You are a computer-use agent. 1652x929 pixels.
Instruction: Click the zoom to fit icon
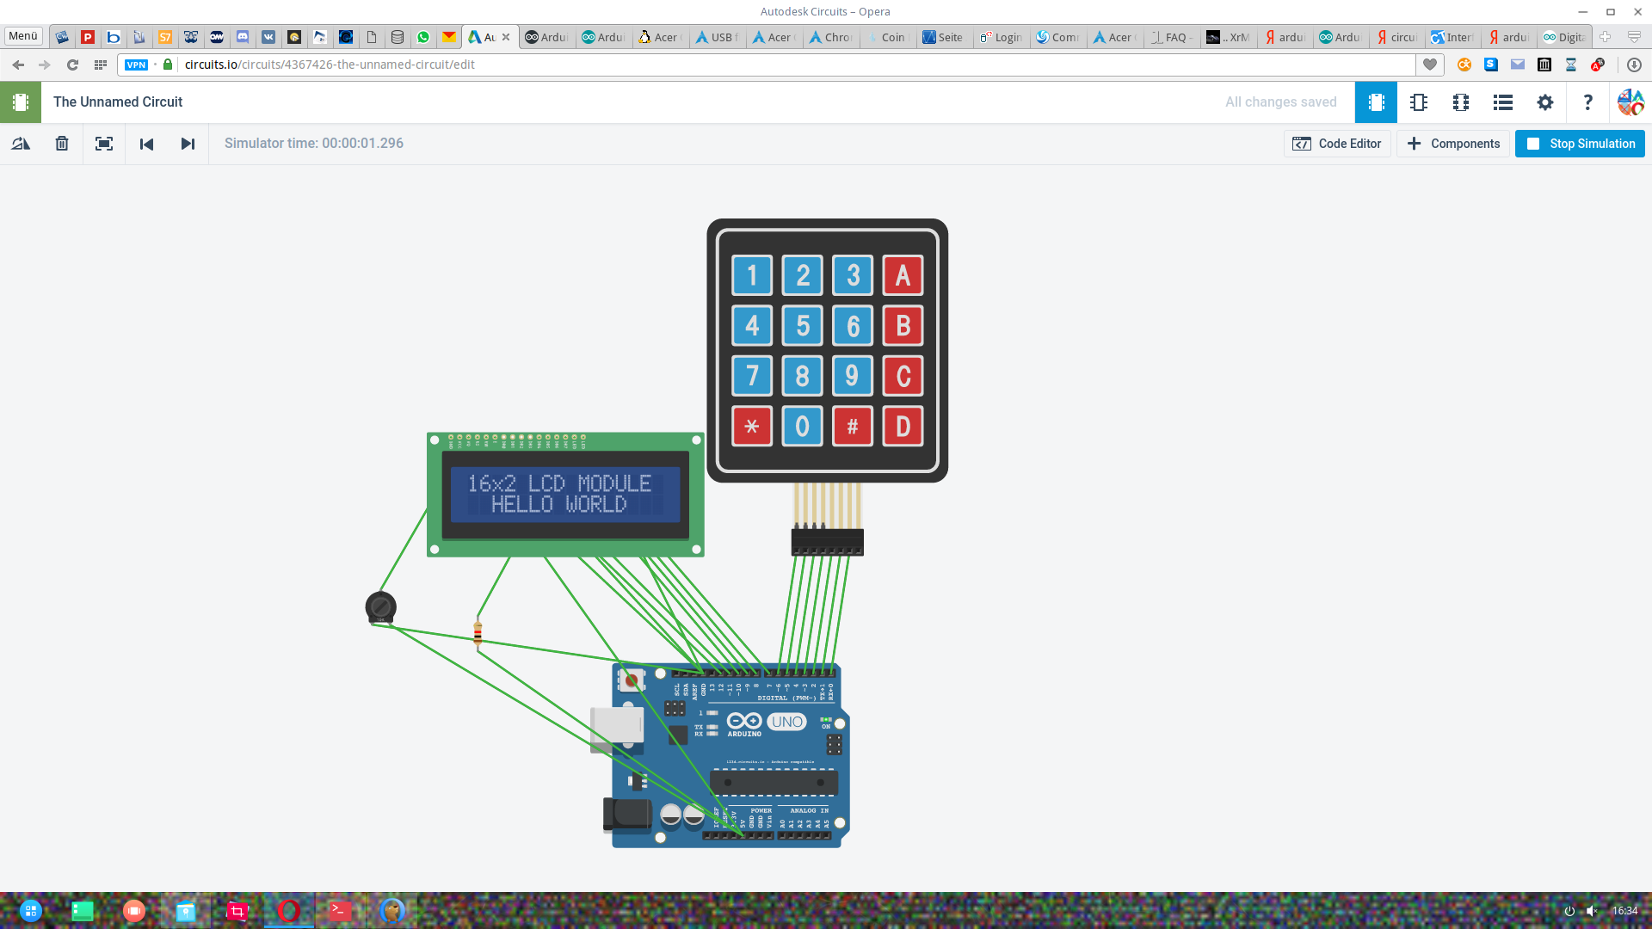pos(104,144)
